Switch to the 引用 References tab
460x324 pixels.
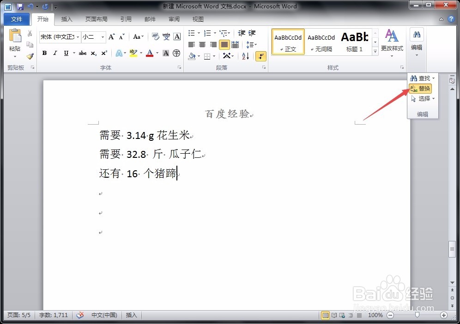[x=126, y=19]
